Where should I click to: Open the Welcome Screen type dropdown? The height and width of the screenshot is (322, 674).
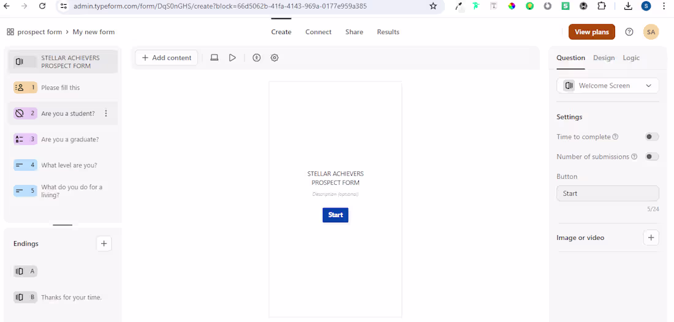point(607,86)
